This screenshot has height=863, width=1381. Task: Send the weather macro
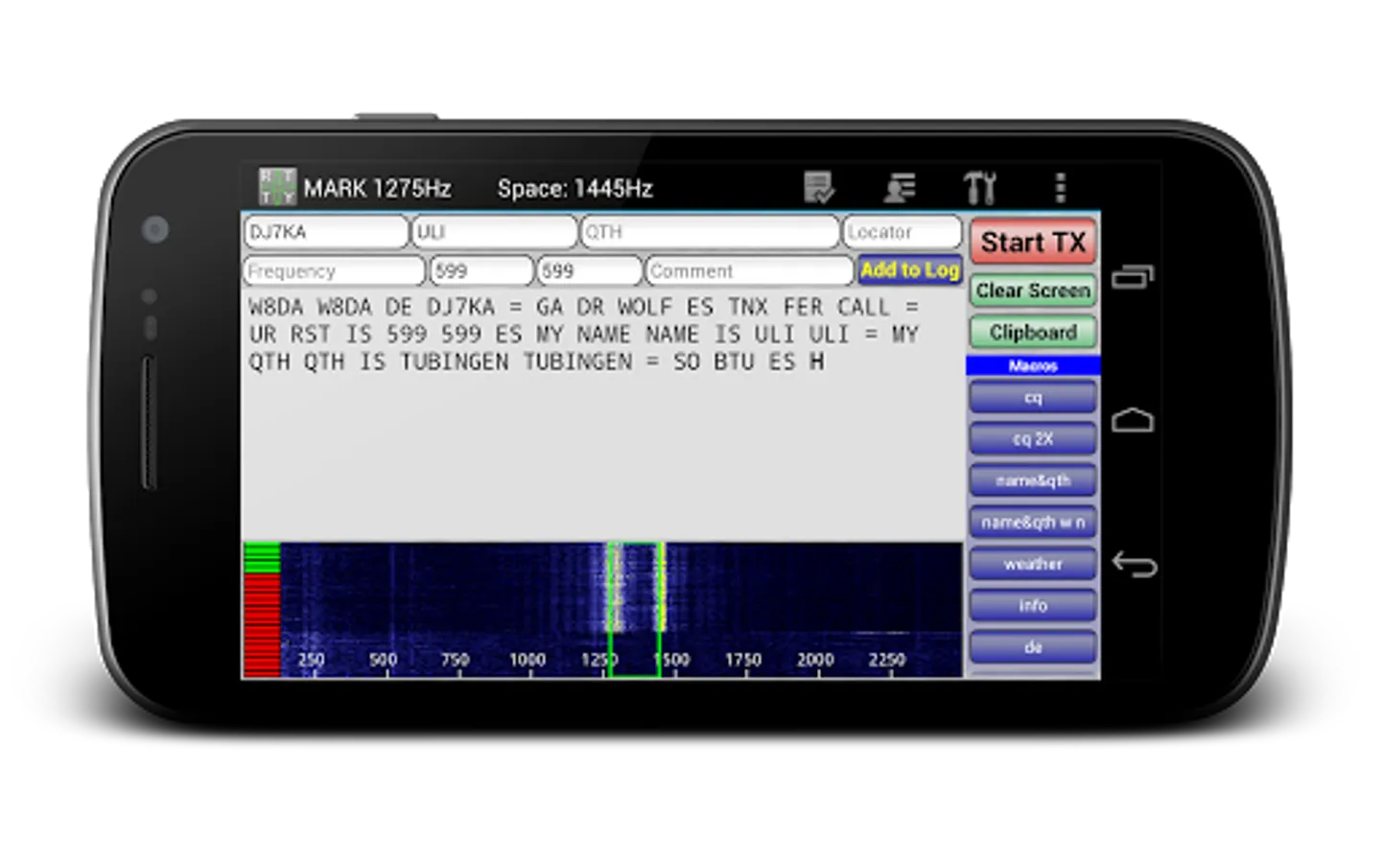[x=1033, y=564]
